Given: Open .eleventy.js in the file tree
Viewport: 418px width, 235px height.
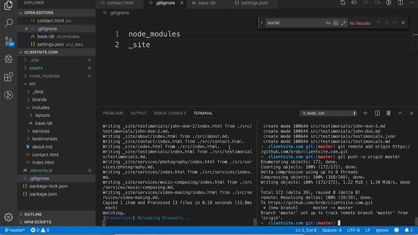Looking at the screenshot, I should coord(40,170).
